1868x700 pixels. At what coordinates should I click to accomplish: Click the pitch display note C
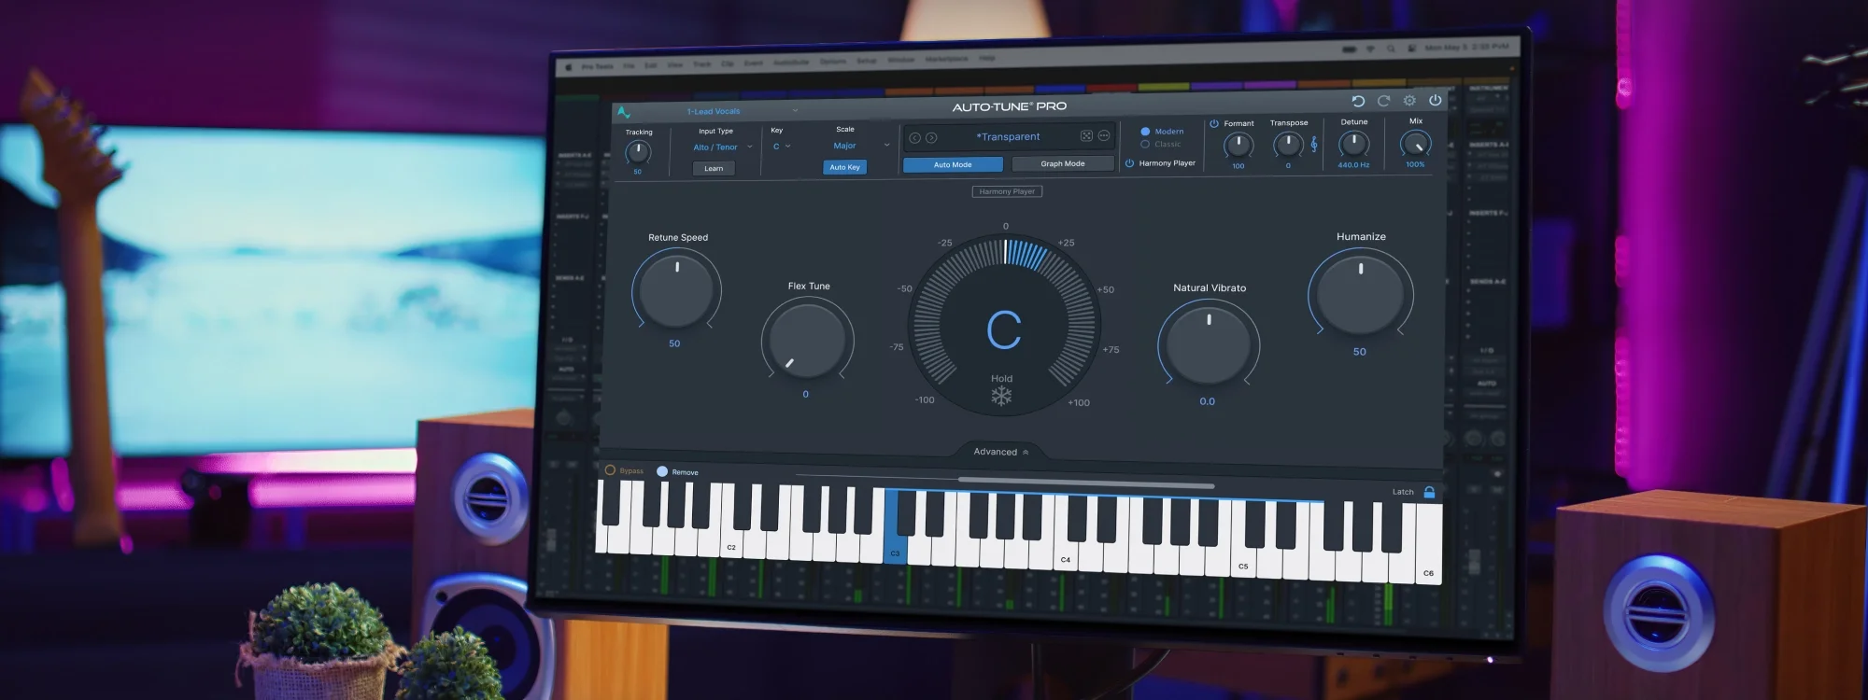1004,329
